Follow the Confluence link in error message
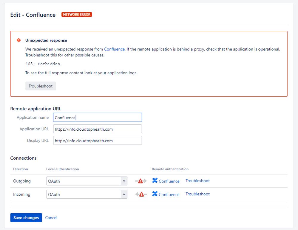Screen dimensions: 298x230 (114, 49)
